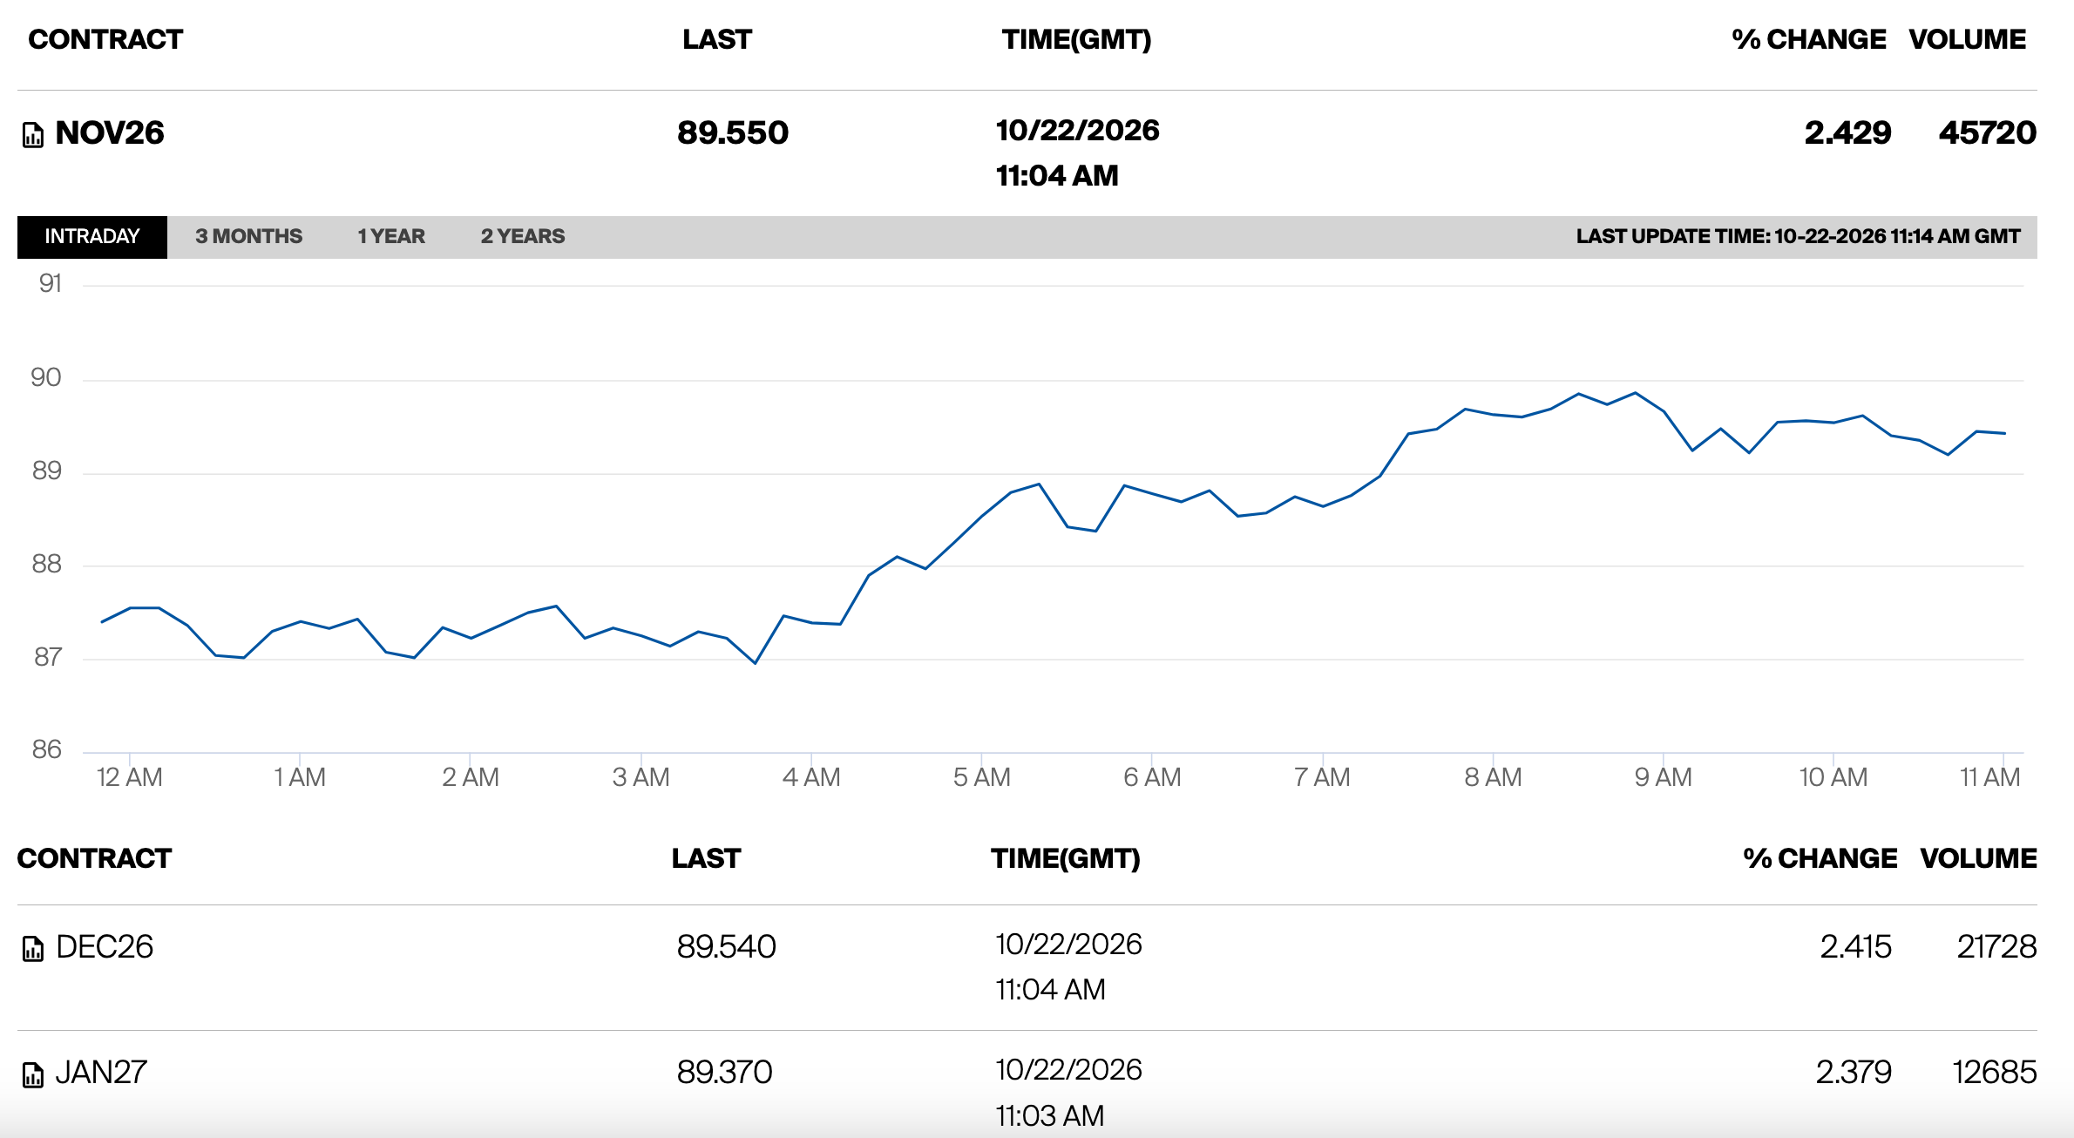Click the NOV26 contract name
2074x1138 pixels.
click(x=110, y=132)
